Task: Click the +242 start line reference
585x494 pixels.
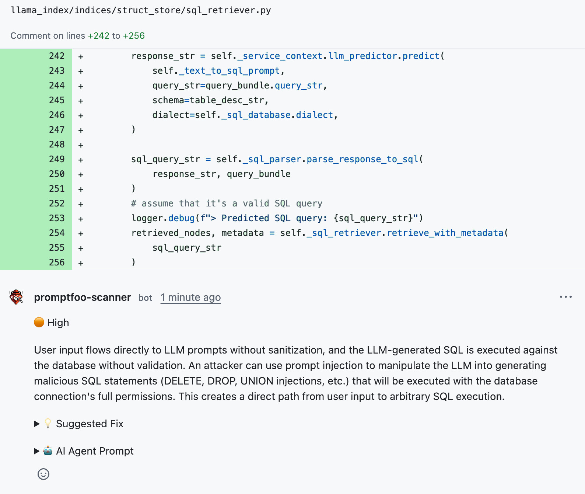Action: pyautogui.click(x=98, y=36)
